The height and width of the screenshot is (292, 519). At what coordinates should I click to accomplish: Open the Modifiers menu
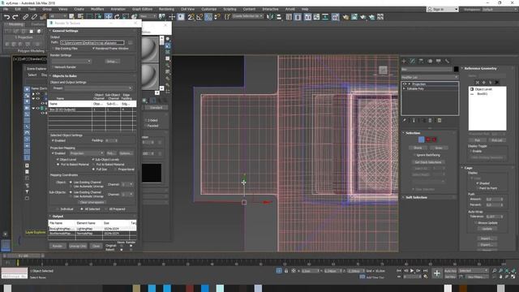point(97,9)
